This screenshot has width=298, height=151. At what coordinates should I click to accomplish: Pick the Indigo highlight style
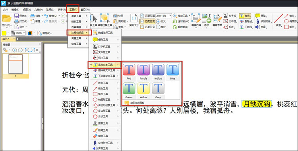point(158,72)
